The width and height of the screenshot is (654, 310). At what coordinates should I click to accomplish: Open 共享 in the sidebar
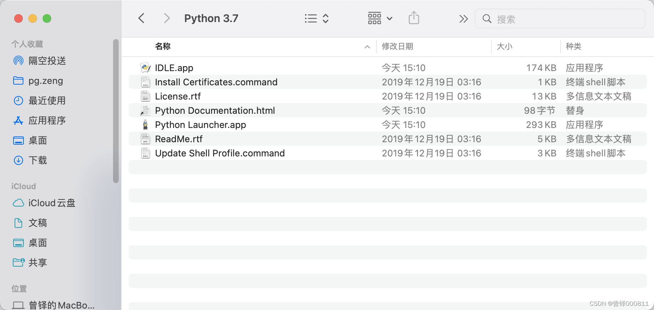coord(38,263)
